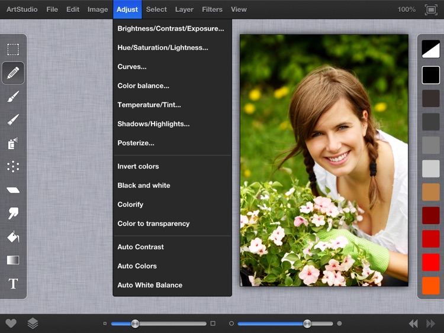
Task: Apply Auto Contrast
Action: 172,247
